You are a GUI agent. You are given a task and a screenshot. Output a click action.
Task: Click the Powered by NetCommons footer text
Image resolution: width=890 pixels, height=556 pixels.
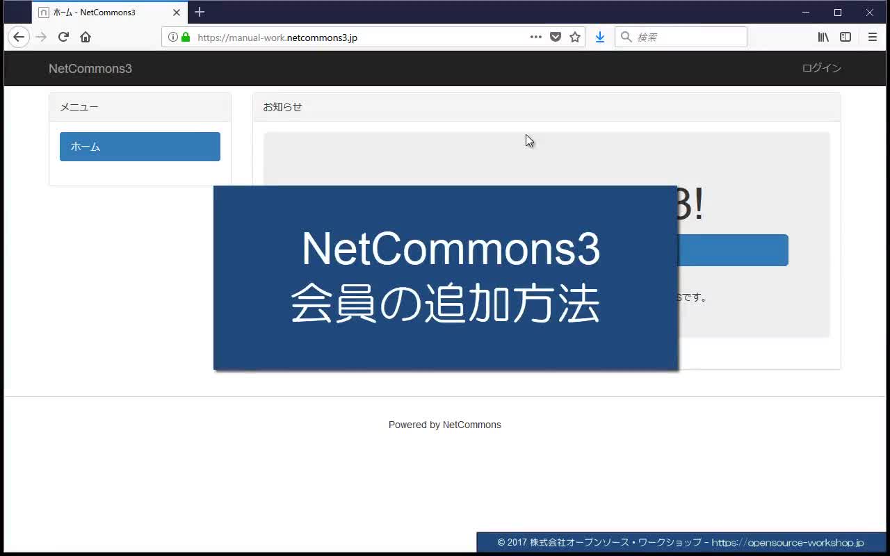tap(444, 425)
